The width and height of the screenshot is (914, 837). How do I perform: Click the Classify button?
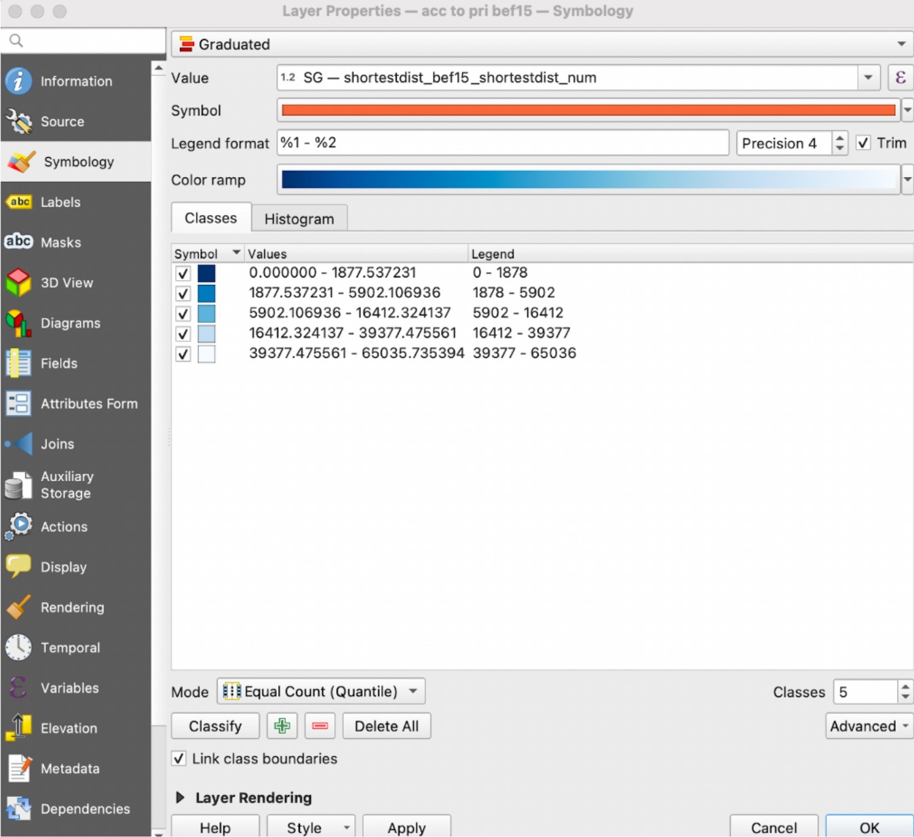coord(215,726)
